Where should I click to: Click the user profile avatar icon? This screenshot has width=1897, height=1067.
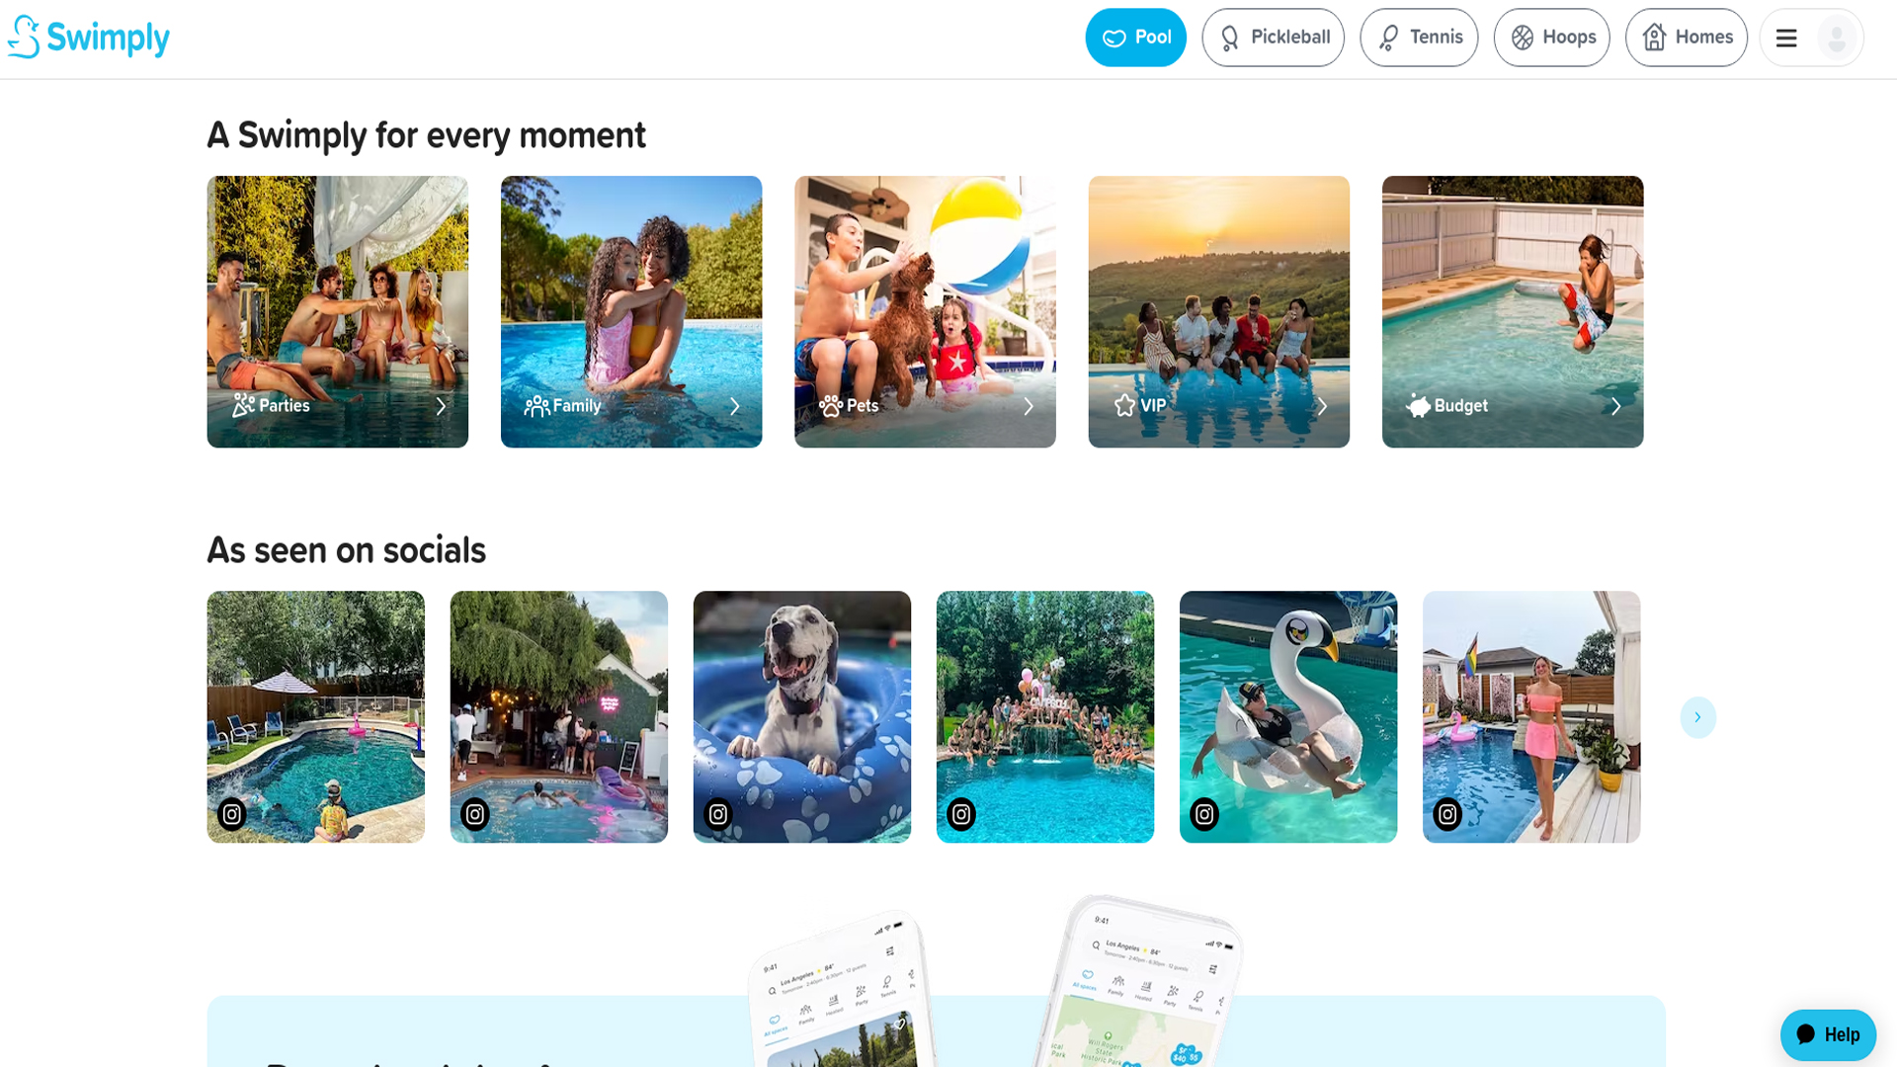point(1837,39)
